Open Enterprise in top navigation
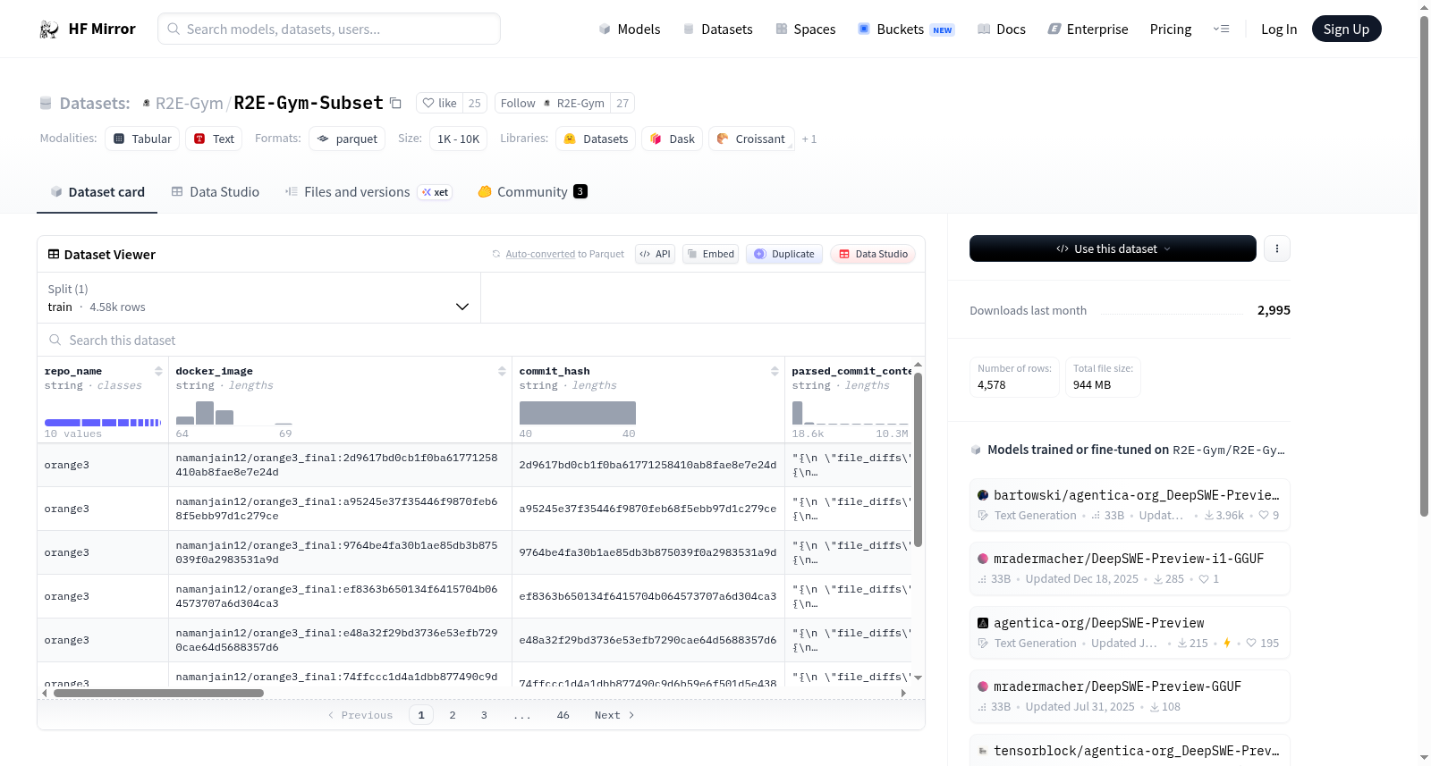 pos(1088,29)
